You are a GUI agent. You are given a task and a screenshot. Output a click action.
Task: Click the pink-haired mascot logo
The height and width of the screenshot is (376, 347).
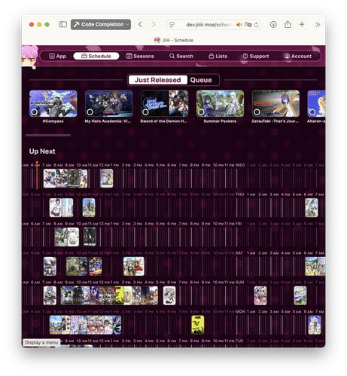click(29, 57)
